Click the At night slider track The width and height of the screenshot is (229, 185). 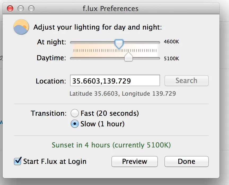(87, 42)
